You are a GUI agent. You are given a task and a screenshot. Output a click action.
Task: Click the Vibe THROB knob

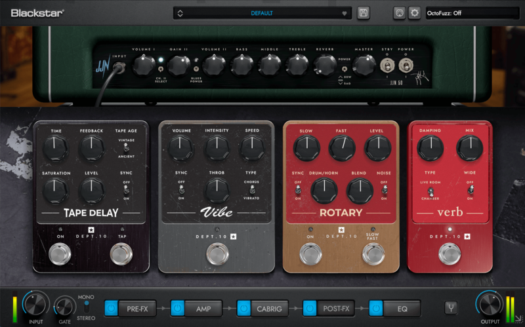[x=217, y=191]
